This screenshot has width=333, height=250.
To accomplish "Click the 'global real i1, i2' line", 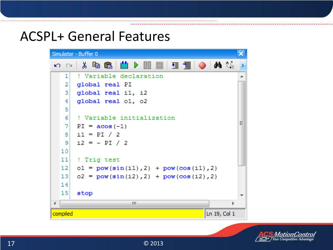I will [112, 93].
